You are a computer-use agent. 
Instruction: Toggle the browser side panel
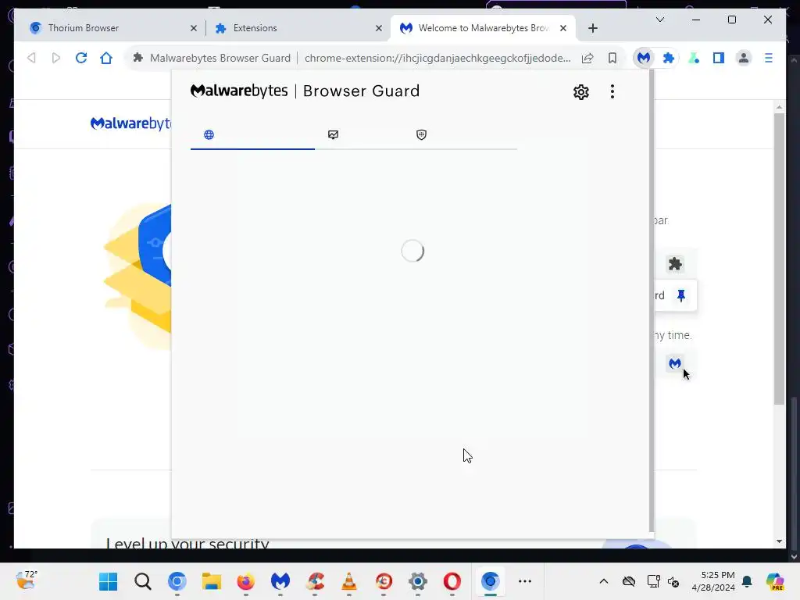(x=719, y=58)
